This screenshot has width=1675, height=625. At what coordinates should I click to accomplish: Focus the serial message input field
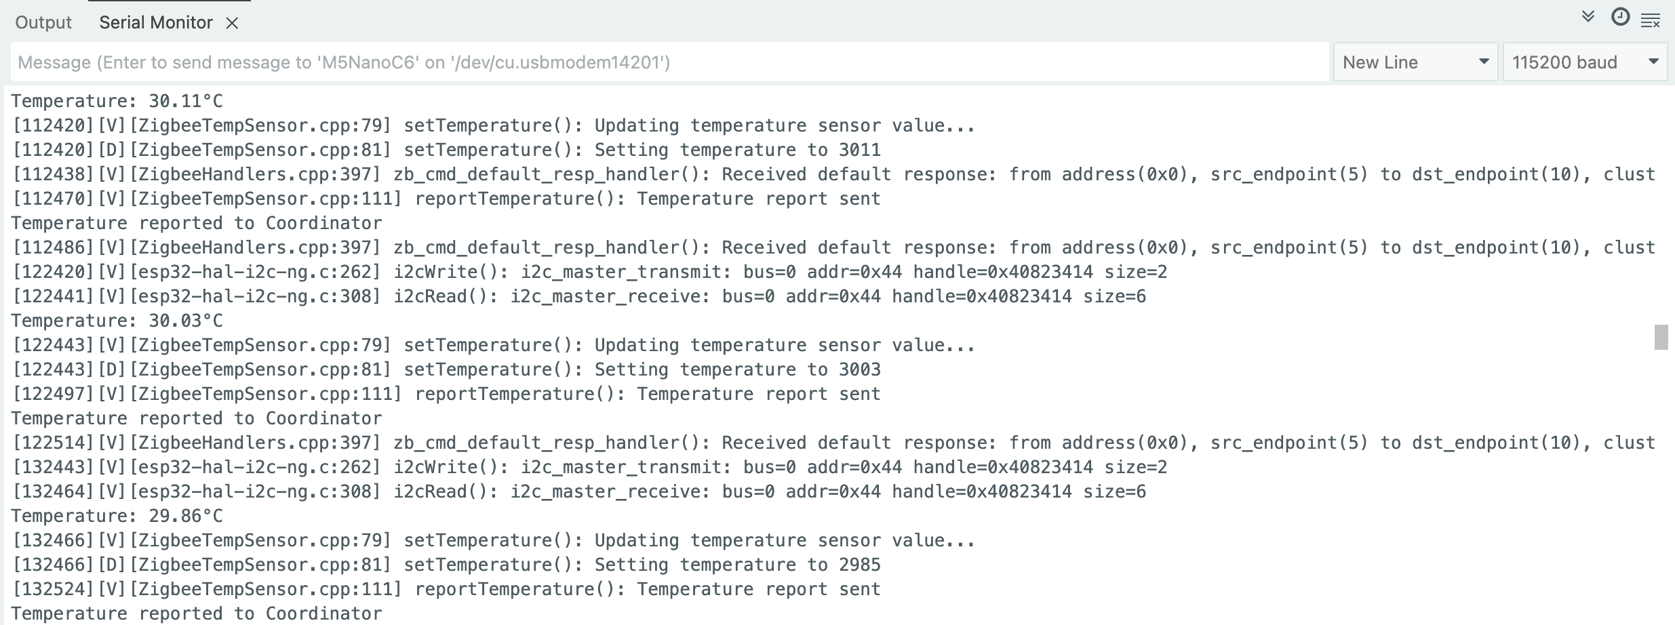pyautogui.click(x=669, y=62)
